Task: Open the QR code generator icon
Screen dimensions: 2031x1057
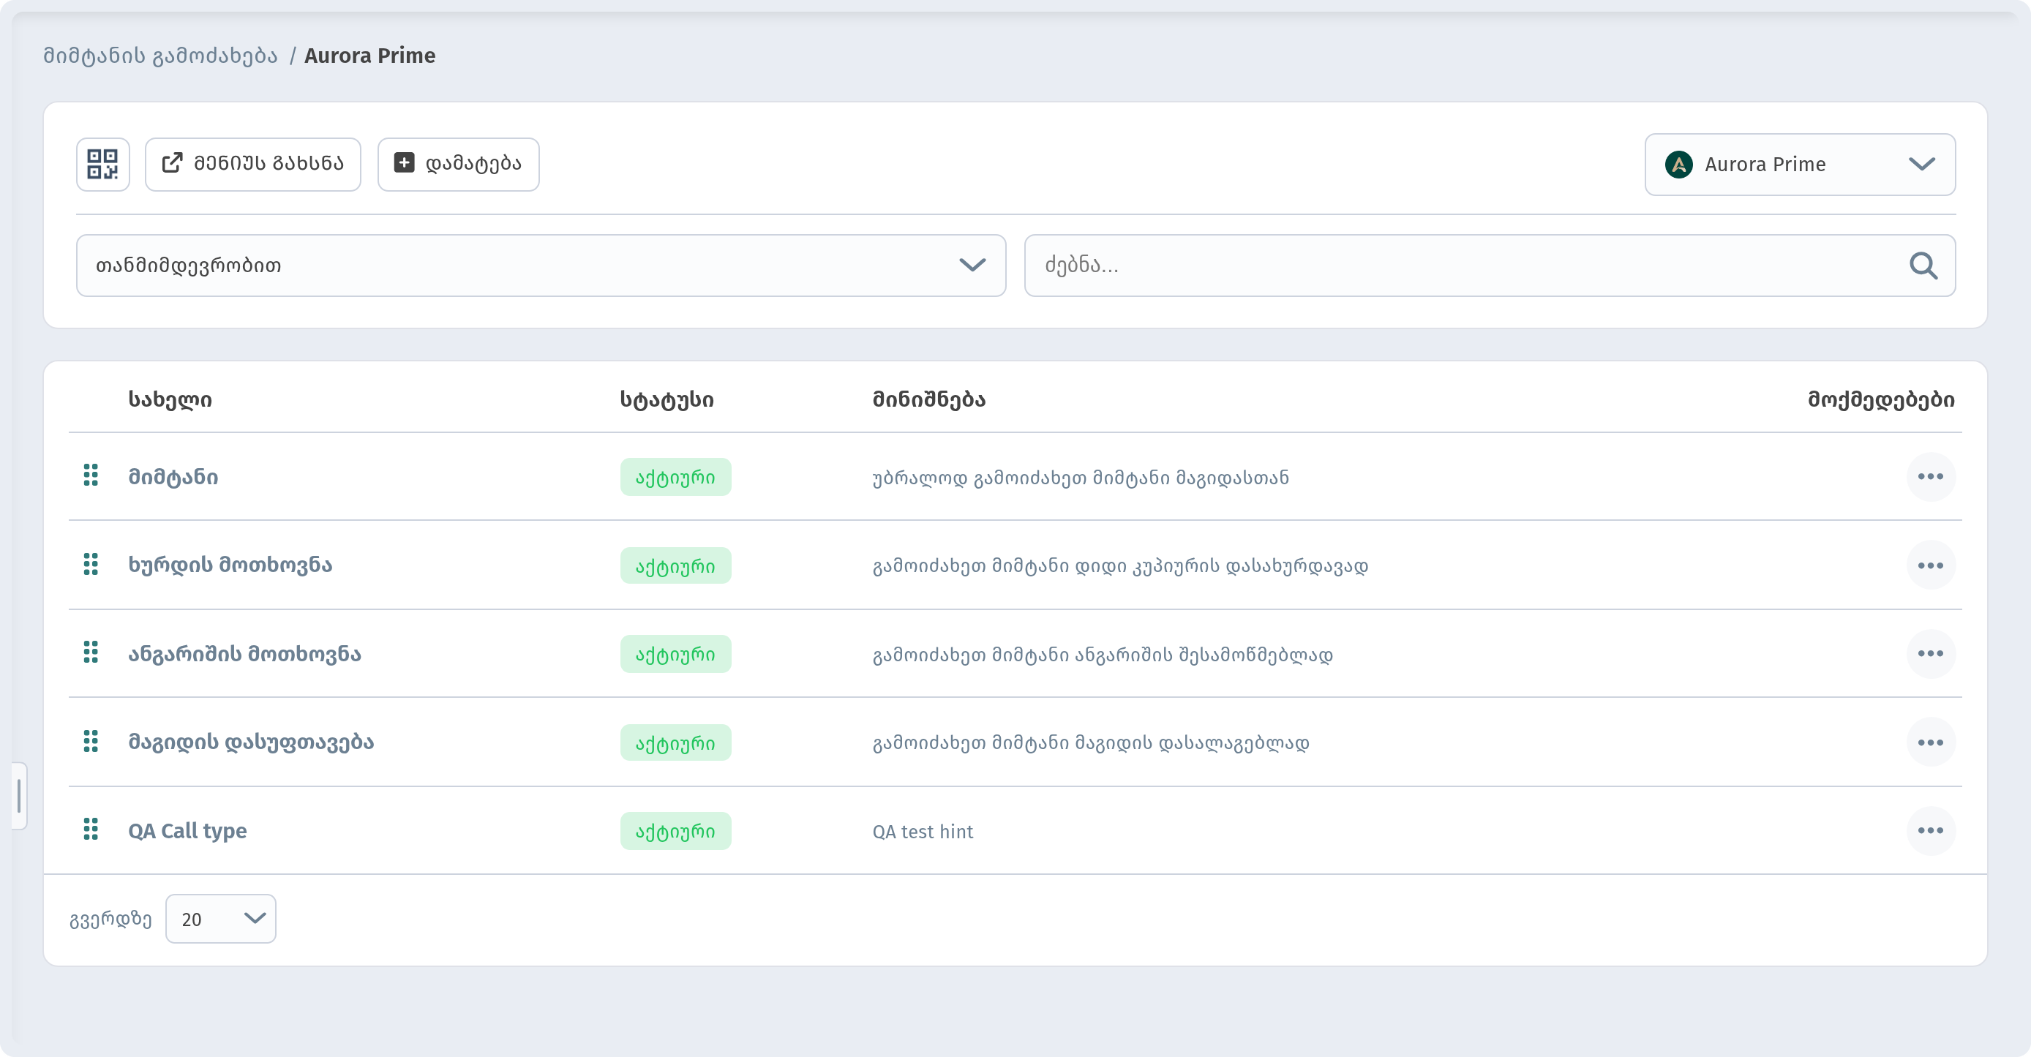Action: pyautogui.click(x=102, y=164)
